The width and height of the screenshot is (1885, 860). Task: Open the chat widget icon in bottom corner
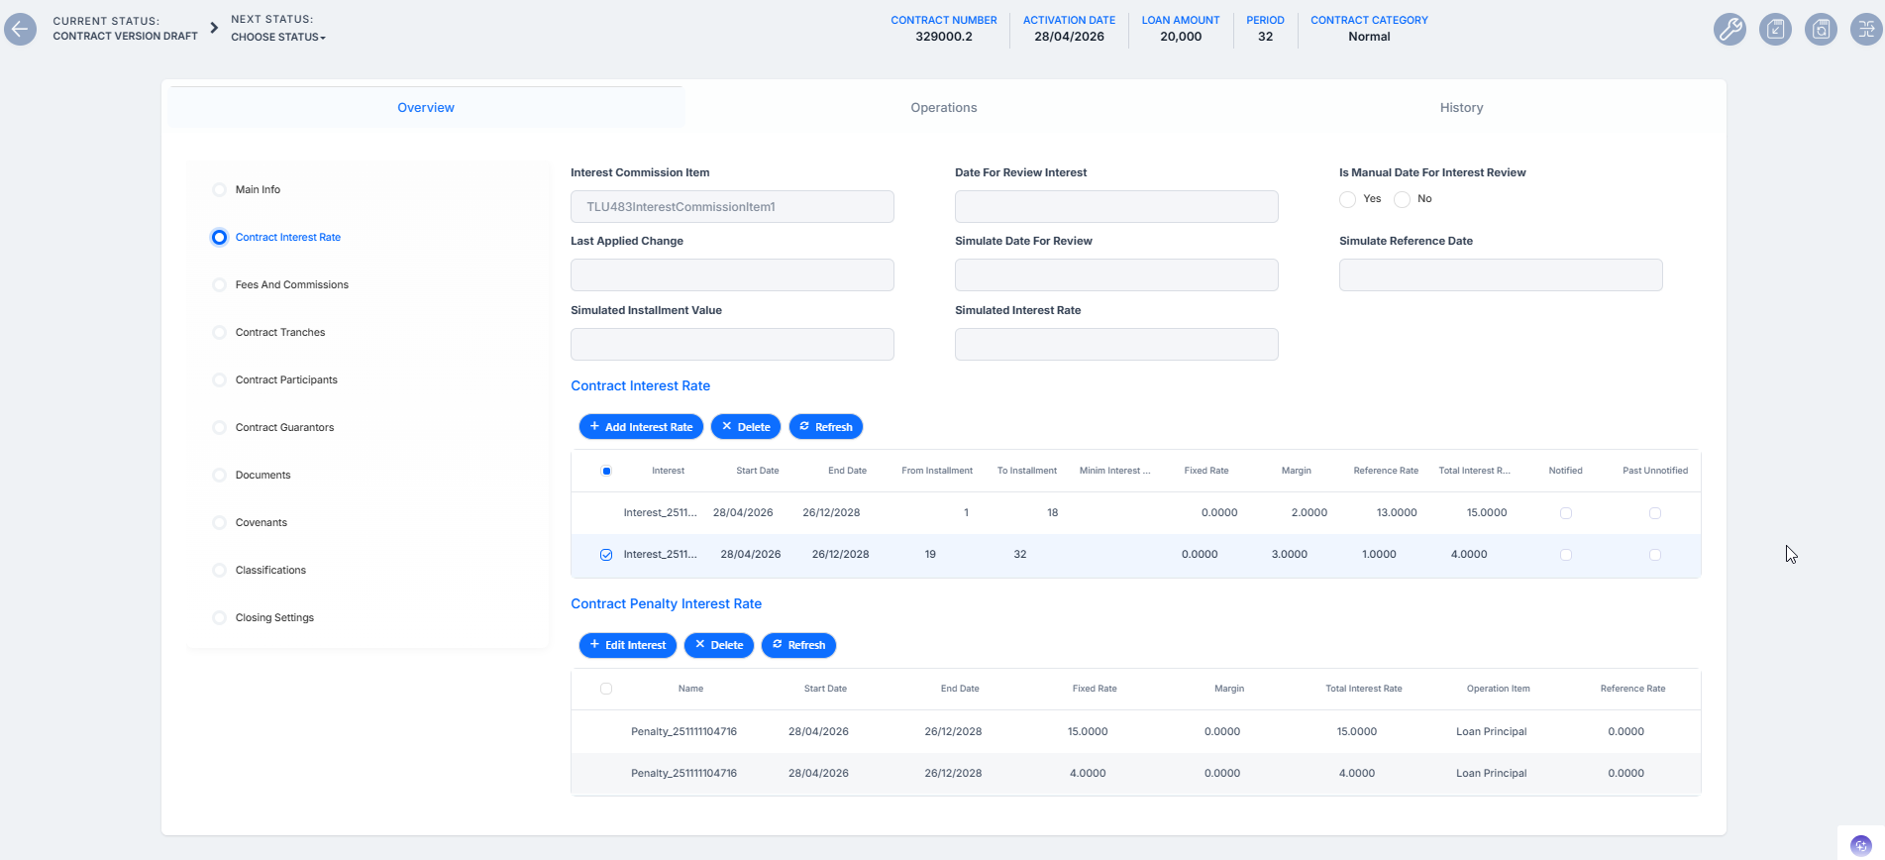[x=1860, y=845]
